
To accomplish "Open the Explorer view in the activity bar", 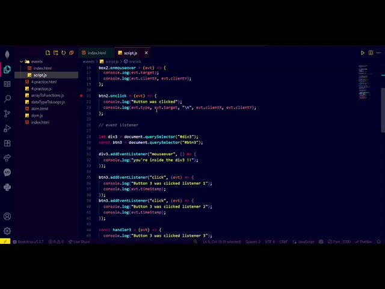I will point(7,70).
